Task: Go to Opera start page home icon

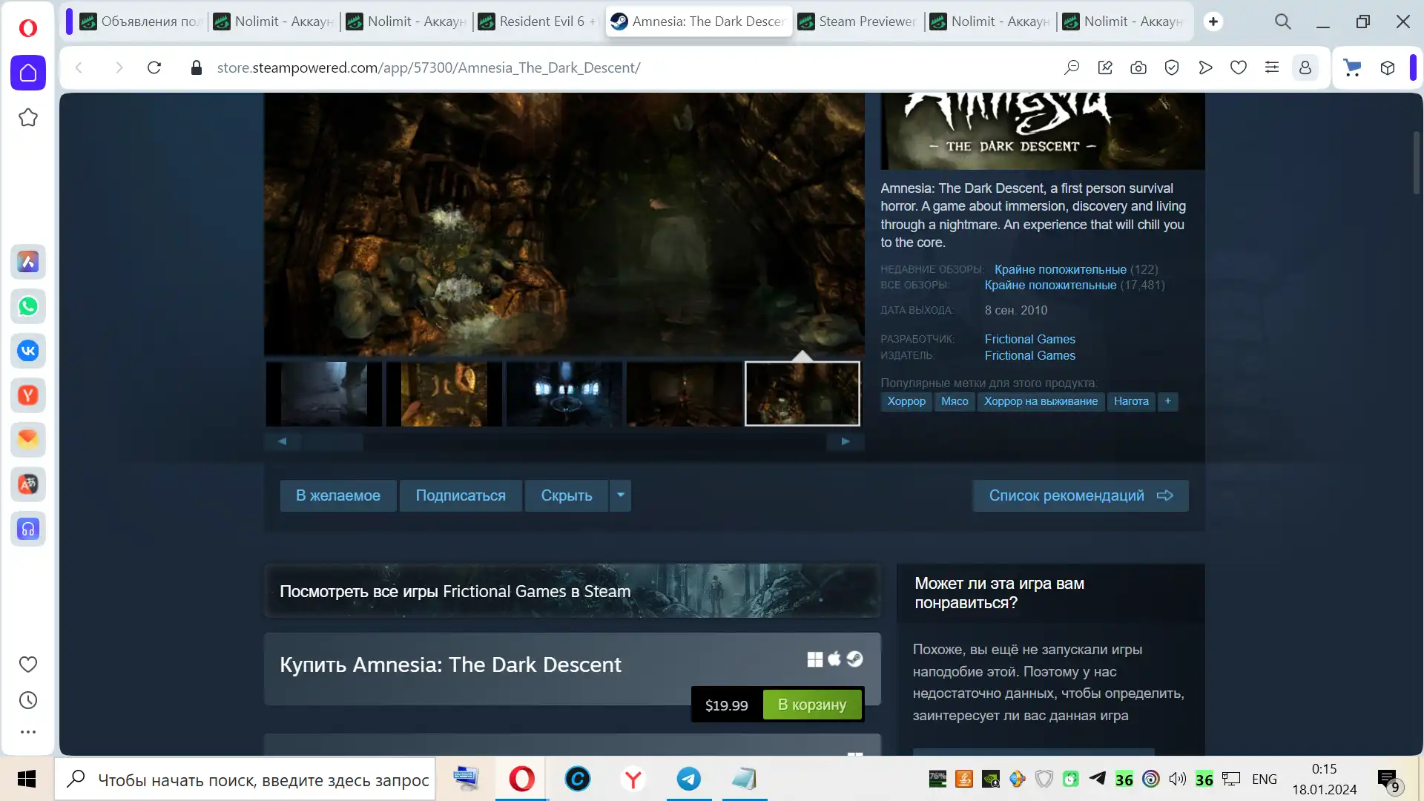Action: [x=28, y=73]
